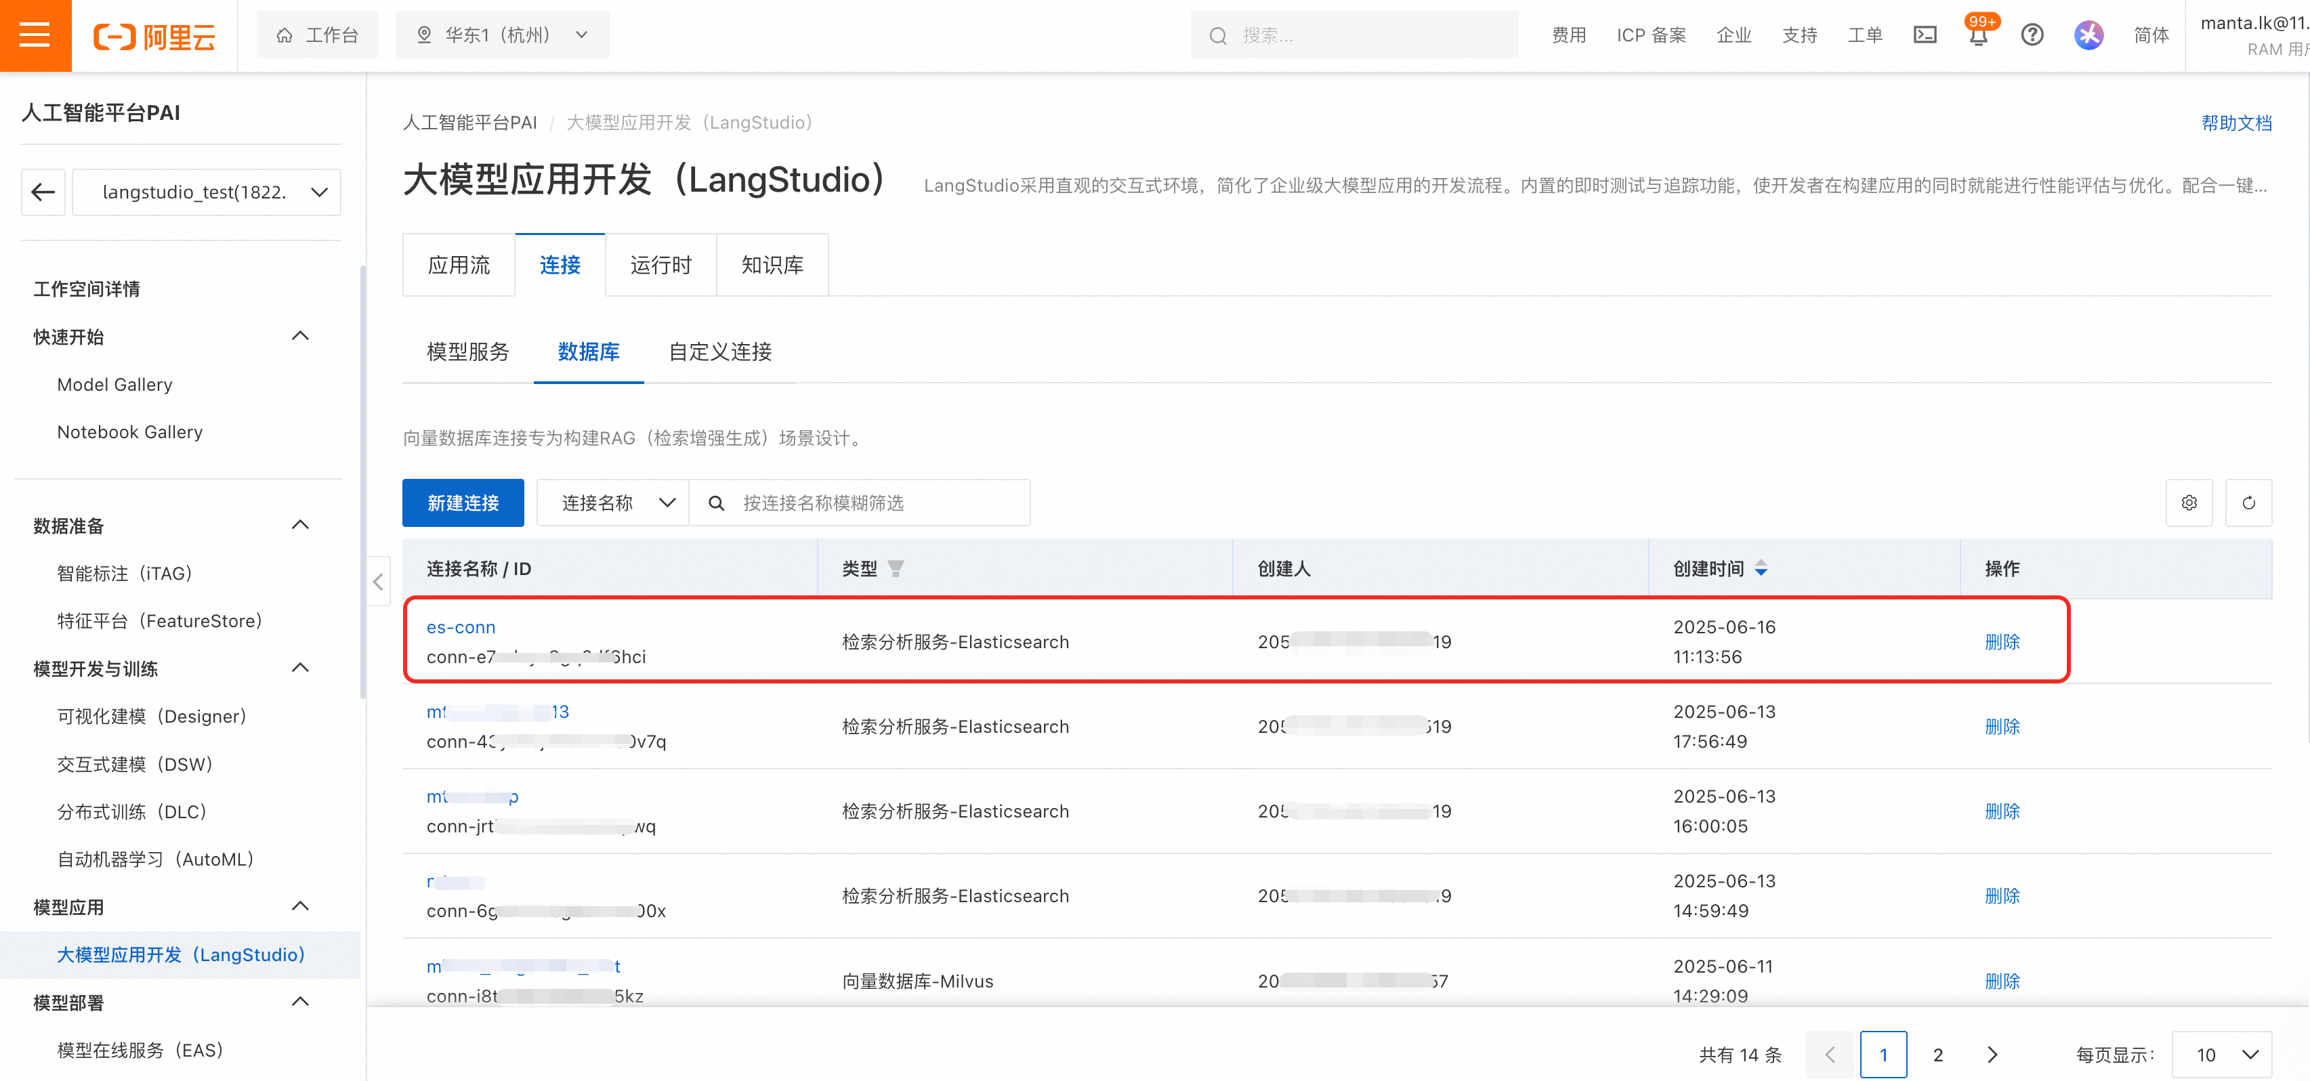Open the Cloud Shell terminal icon
The height and width of the screenshot is (1081, 2310).
pyautogui.click(x=1925, y=35)
